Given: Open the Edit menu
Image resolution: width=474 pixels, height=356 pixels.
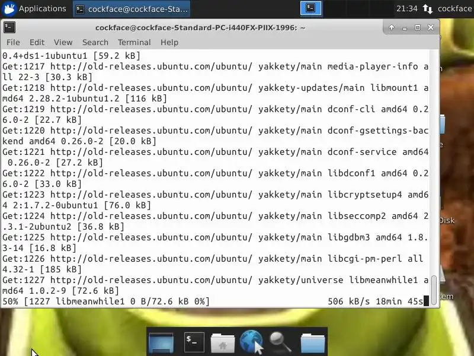Looking at the screenshot, I should coord(37,42).
